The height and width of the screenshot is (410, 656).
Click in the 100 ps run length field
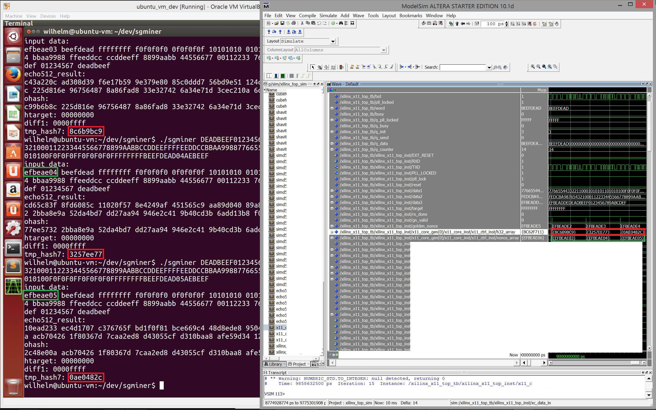493,24
